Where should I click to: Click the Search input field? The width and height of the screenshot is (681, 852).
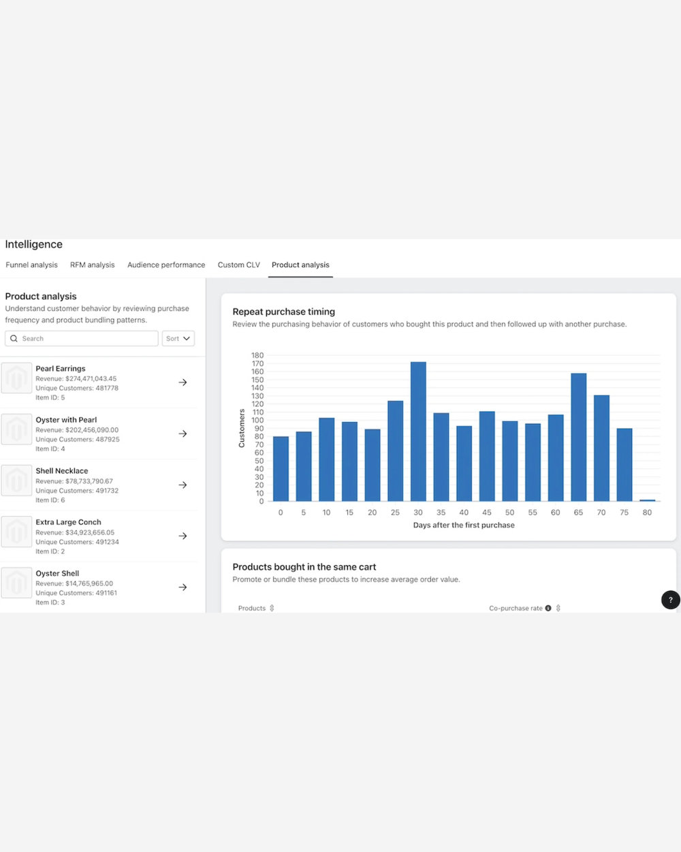81,338
